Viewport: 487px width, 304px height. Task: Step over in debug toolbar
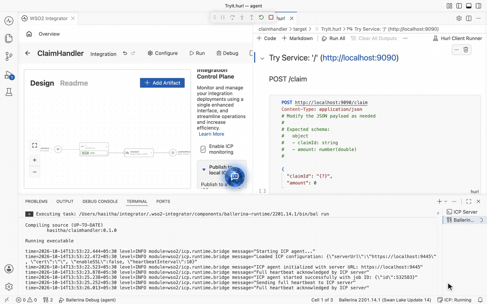[x=232, y=17]
